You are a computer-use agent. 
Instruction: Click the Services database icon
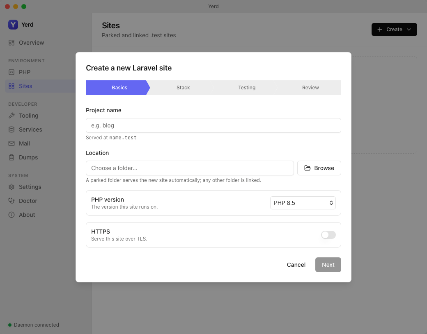tap(11, 130)
